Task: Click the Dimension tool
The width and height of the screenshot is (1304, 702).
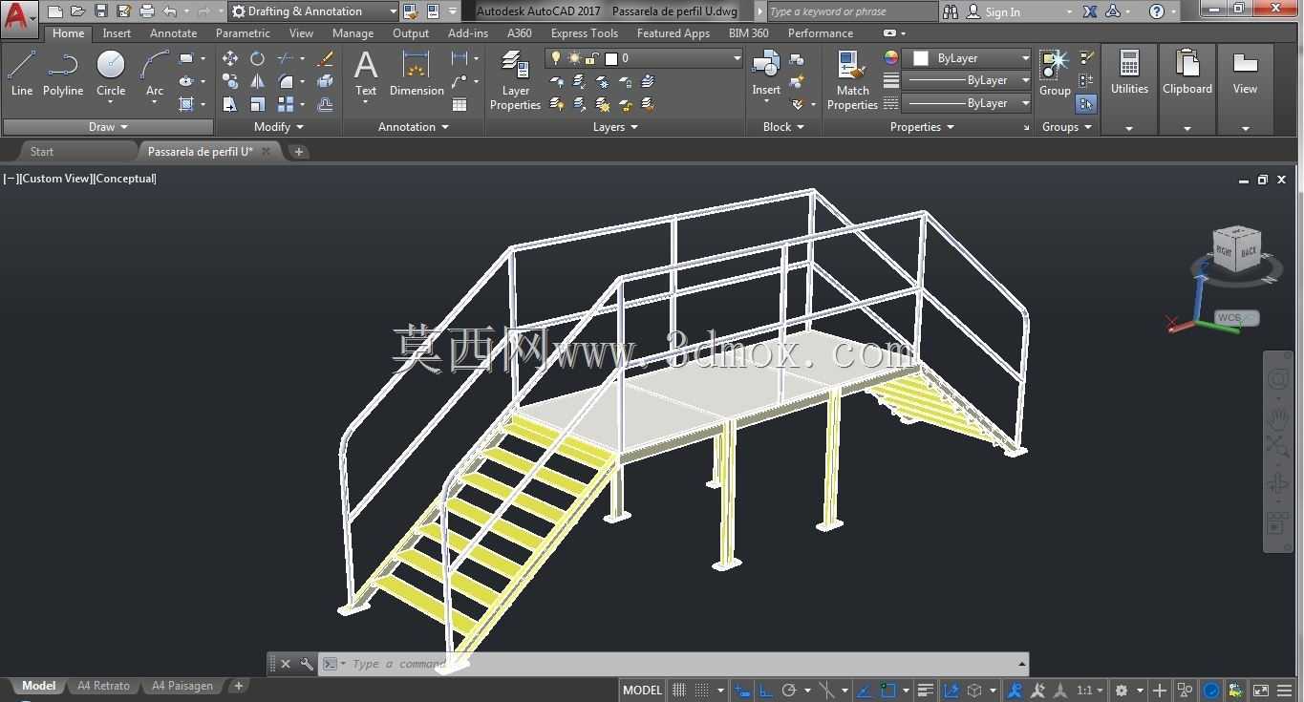Action: tap(417, 74)
